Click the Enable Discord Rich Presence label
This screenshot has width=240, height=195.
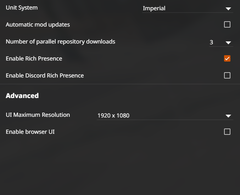pos(45,75)
